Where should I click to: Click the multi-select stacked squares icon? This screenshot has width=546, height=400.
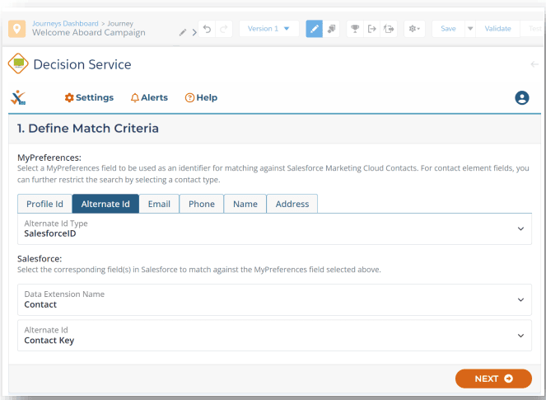coord(331,29)
